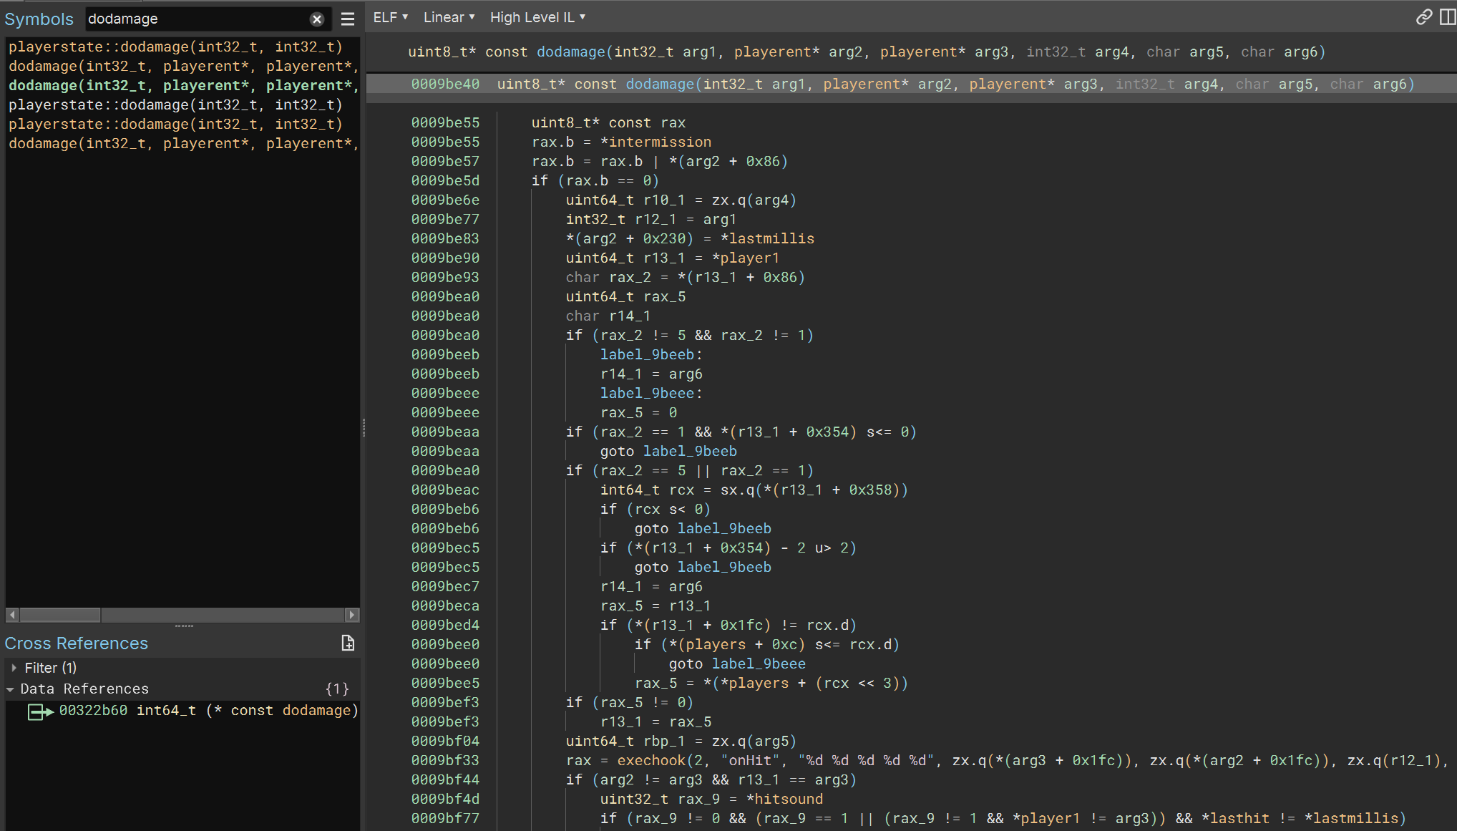Open the High Level IL dropdown
Image resolution: width=1457 pixels, height=831 pixels.
pyautogui.click(x=537, y=17)
